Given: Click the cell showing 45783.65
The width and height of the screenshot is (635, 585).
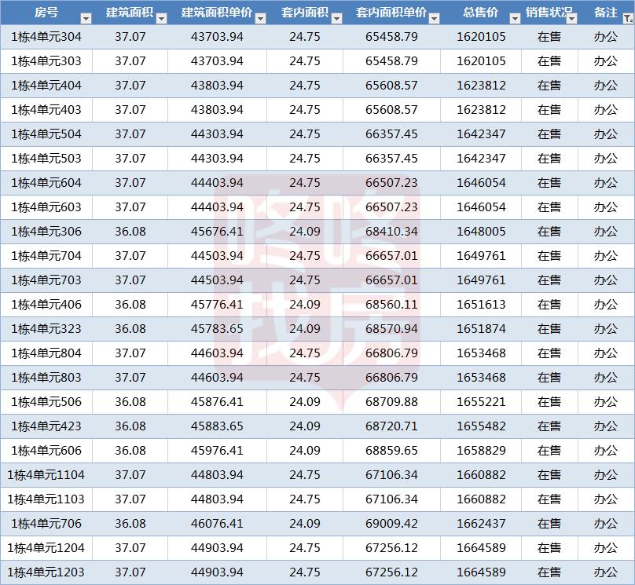Looking at the screenshot, I should click(x=217, y=329).
